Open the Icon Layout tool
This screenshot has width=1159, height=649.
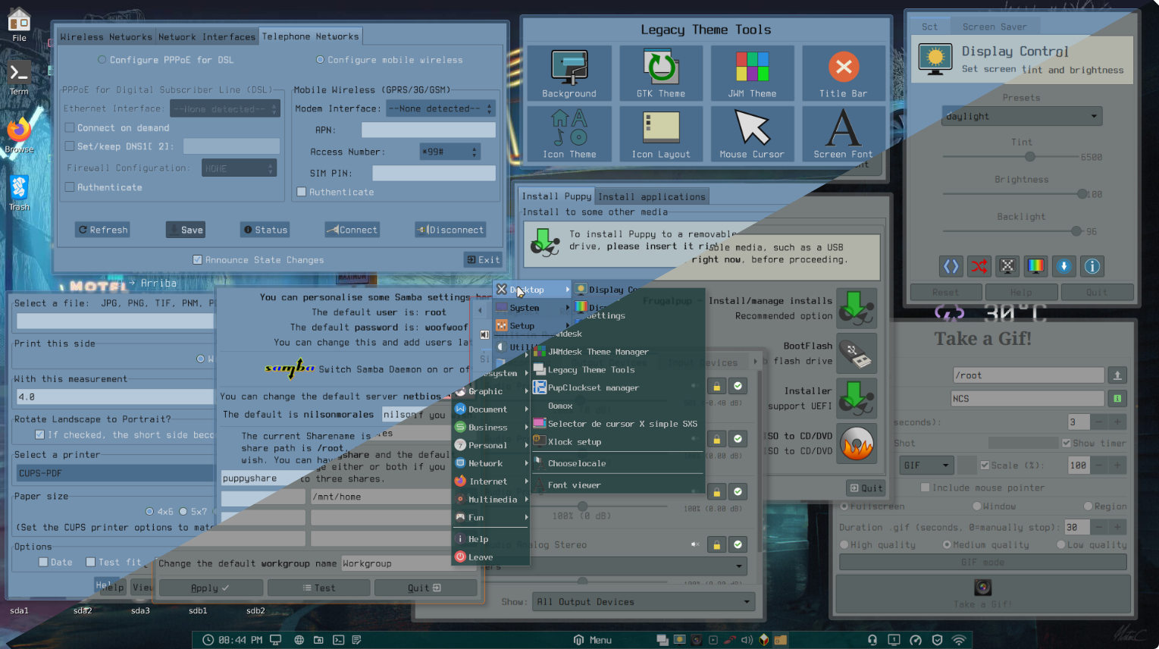(661, 134)
